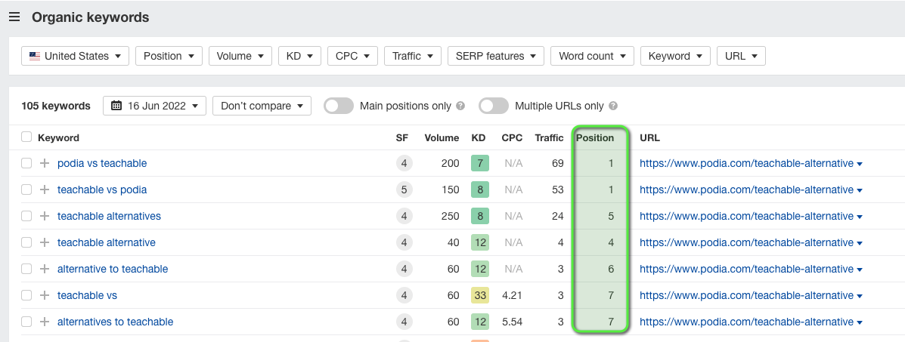Screen dimensions: 905x342
Task: Sort by Keyword column header
Action: tap(58, 138)
